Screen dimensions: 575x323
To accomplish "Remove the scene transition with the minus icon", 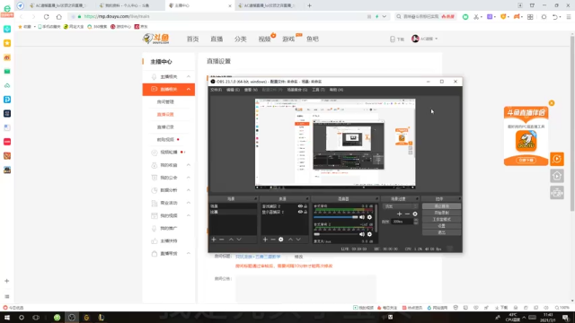I will (x=407, y=214).
